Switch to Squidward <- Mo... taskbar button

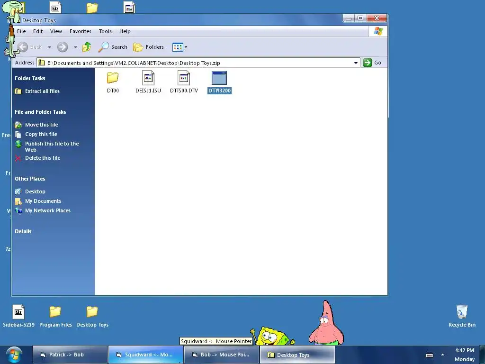point(146,355)
